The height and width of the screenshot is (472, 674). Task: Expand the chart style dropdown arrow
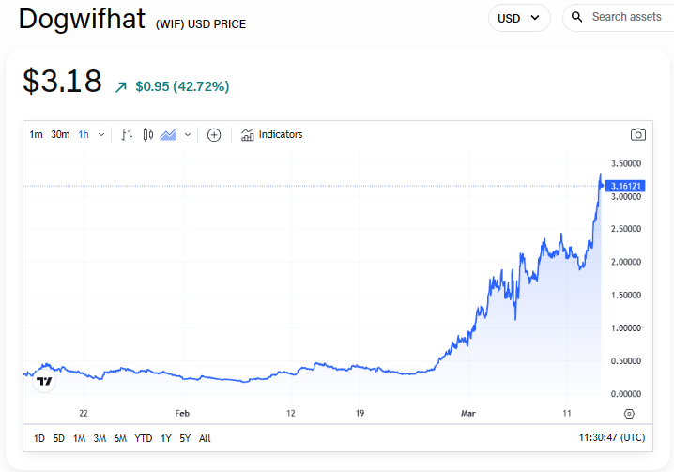188,135
